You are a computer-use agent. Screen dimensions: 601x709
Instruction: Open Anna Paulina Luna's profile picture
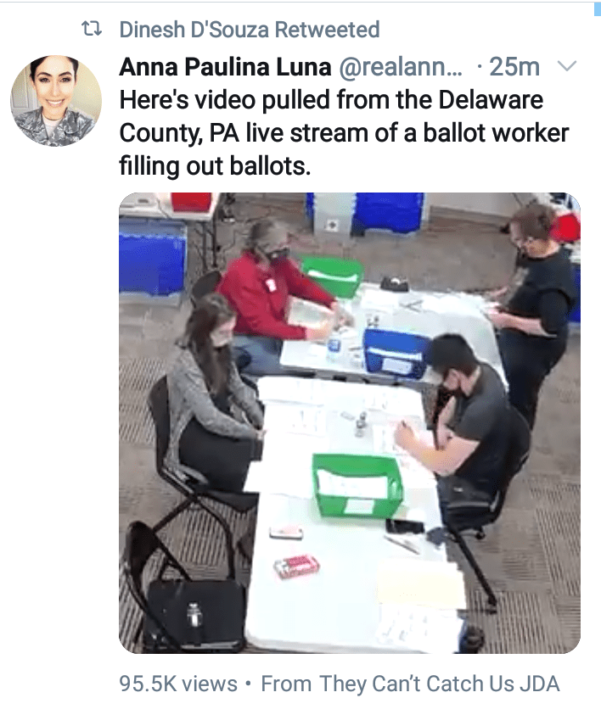pyautogui.click(x=56, y=100)
